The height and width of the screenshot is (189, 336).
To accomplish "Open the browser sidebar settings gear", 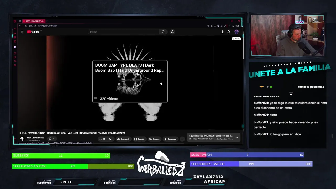I will click(x=15, y=65).
